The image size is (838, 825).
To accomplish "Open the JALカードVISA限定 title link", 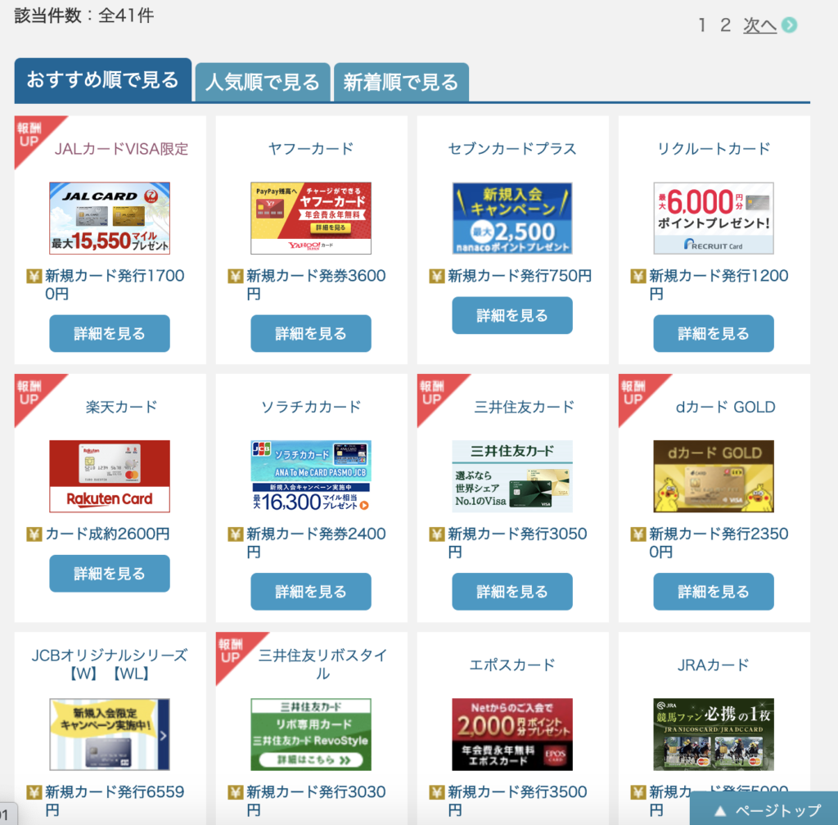I will coord(121,148).
